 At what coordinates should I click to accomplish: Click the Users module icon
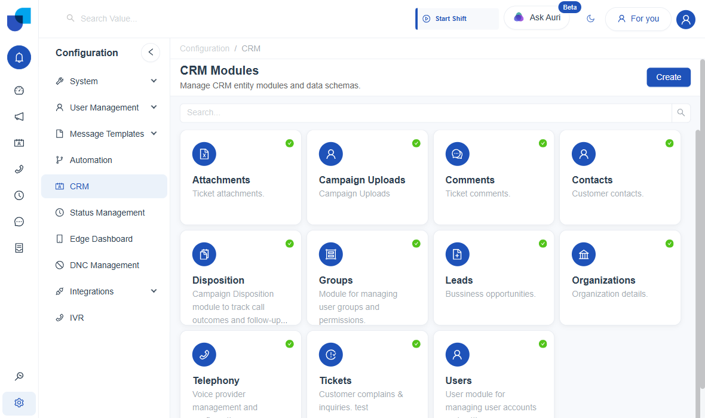(x=457, y=355)
